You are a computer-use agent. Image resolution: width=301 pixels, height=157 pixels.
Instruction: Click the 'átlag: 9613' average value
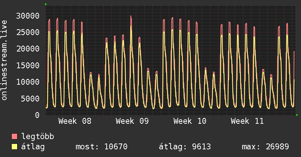[184, 147]
